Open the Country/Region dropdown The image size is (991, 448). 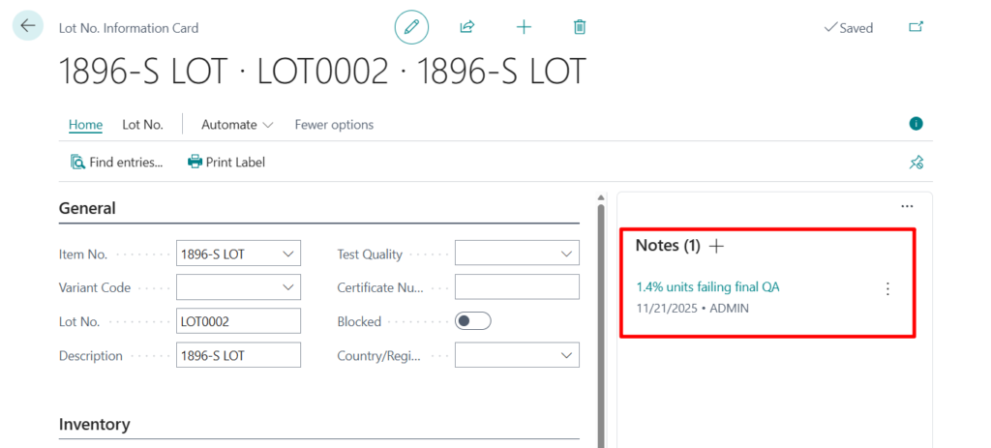click(x=566, y=355)
